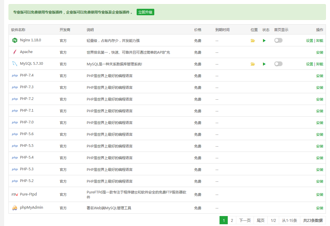Image resolution: width=330 pixels, height=226 pixels.
Task: Click the PHP-7.3 php icon
Action: [15, 87]
